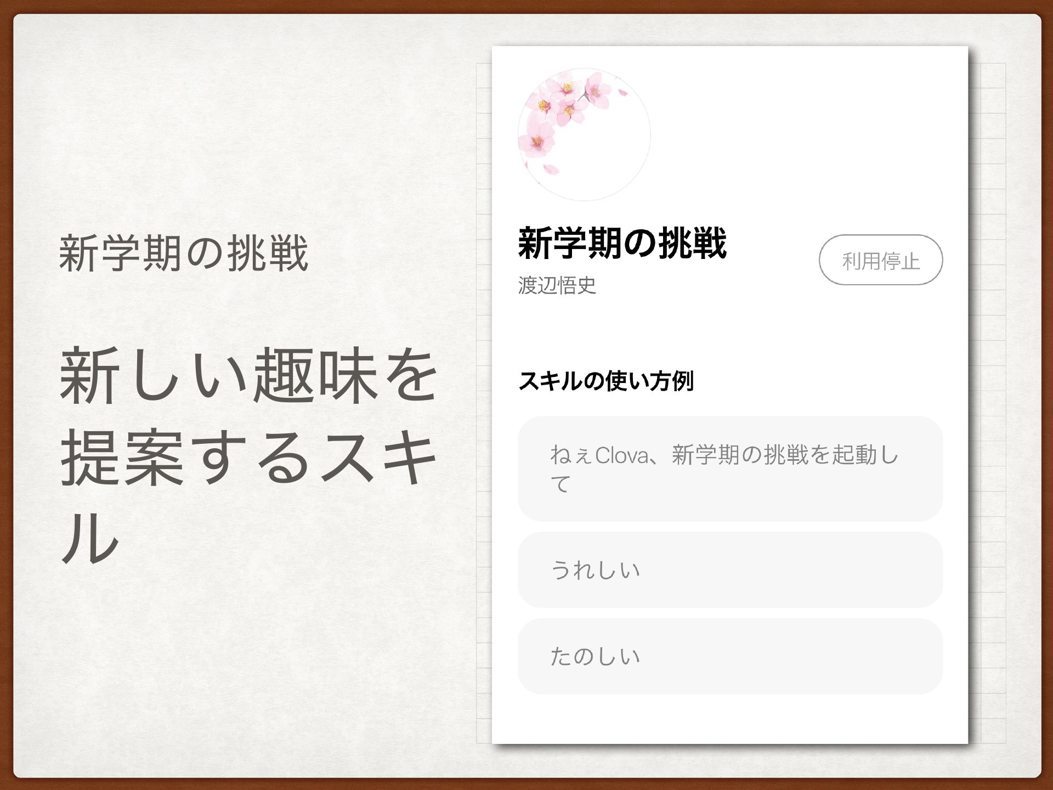
Task: Click the word Clova in the first phrase
Action: 621,455
